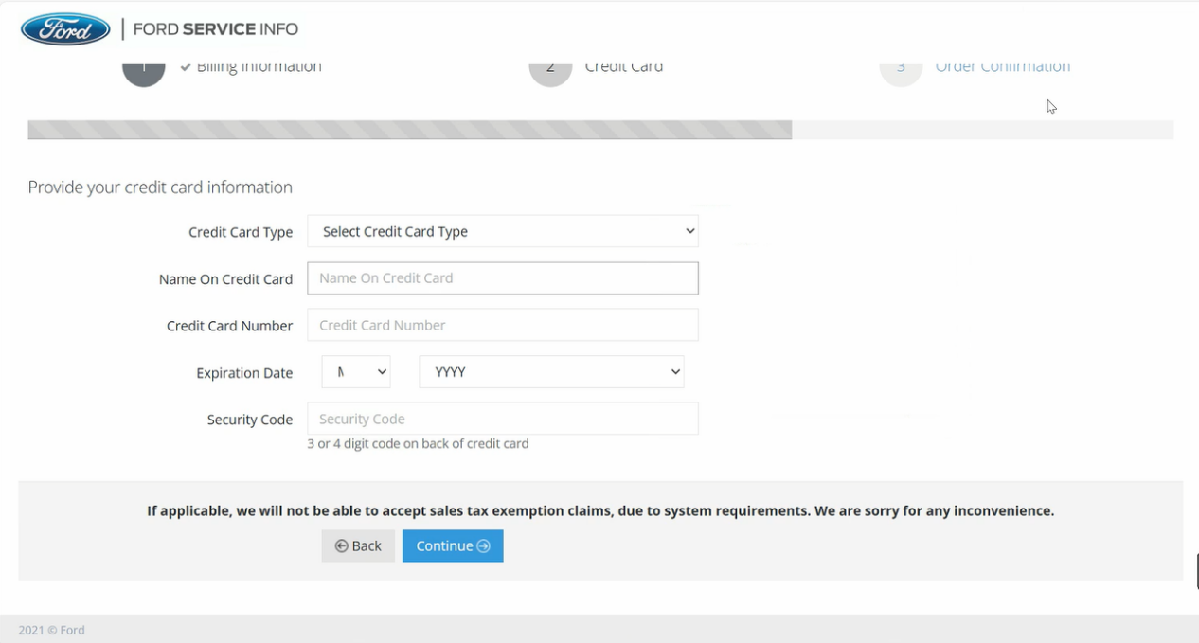1199x643 pixels.
Task: Open the Credit Card Type dropdown
Action: click(502, 231)
